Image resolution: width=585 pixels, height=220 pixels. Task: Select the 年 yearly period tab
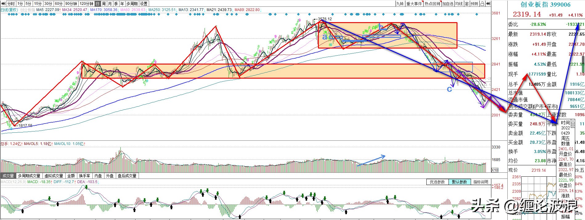pyautogui.click(x=122, y=4)
